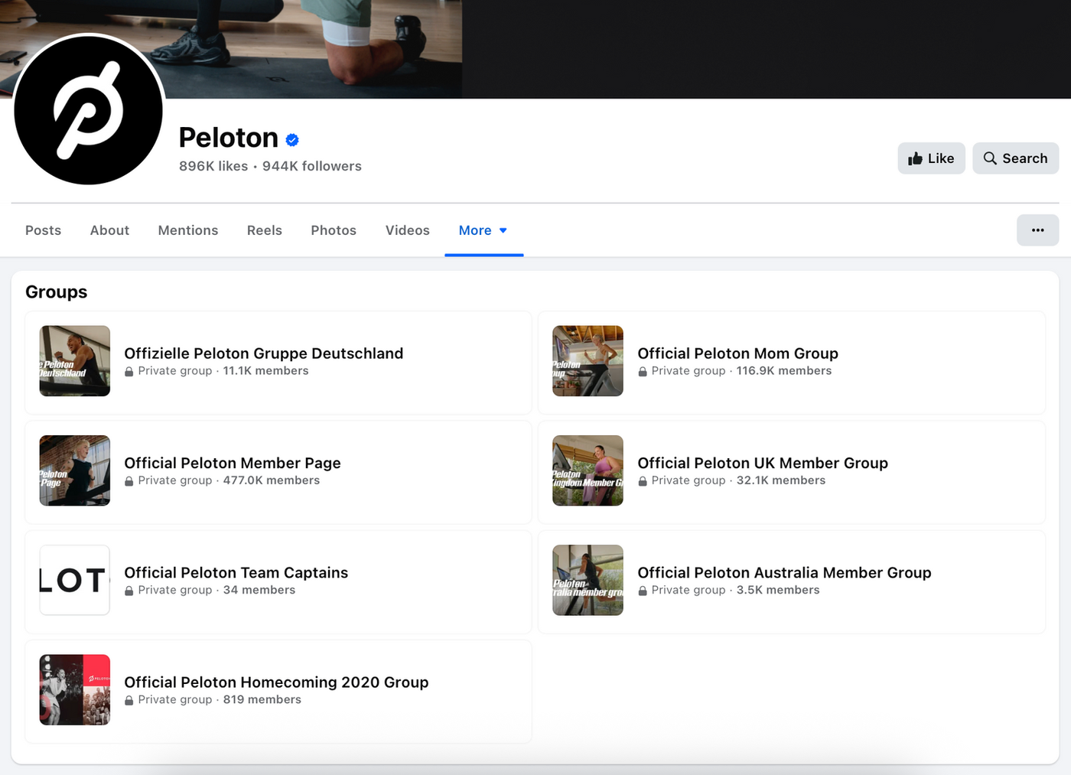
Task: Open Official Peloton Team Captains link
Action: click(236, 572)
